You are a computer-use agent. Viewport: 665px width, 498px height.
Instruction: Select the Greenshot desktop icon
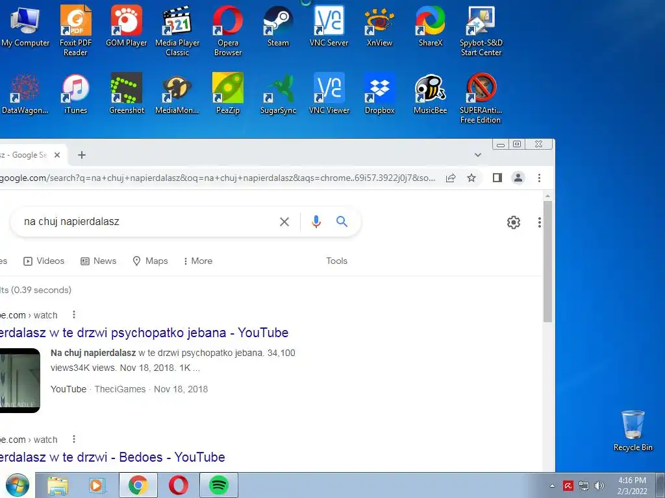tap(127, 93)
